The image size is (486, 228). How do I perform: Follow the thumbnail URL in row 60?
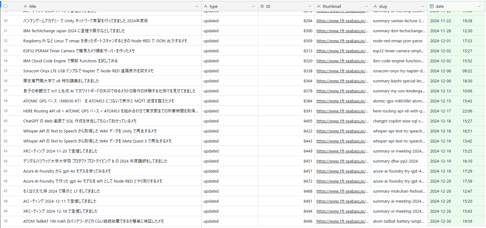[x=342, y=121]
